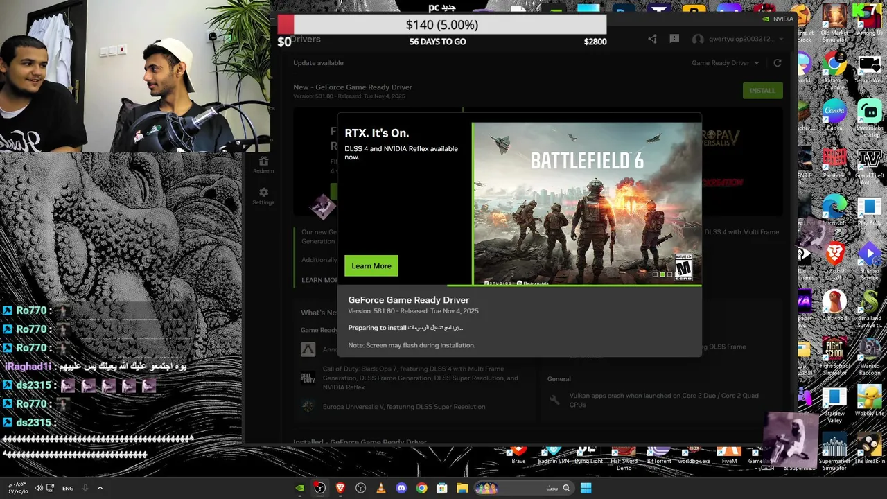Click the Battlefield 6 banner image
Screen dimensions: 887x499
(587, 204)
